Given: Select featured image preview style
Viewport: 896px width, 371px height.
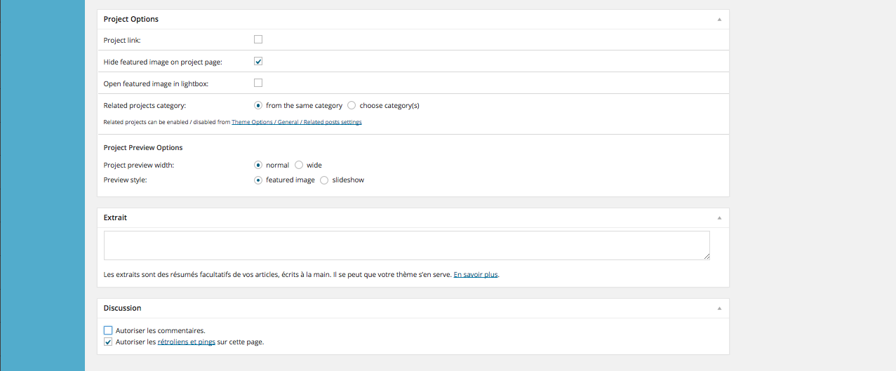Looking at the screenshot, I should (258, 180).
